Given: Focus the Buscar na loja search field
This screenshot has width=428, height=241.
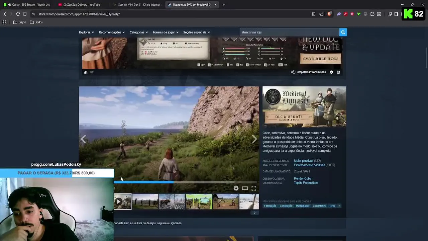Looking at the screenshot, I should 289,32.
